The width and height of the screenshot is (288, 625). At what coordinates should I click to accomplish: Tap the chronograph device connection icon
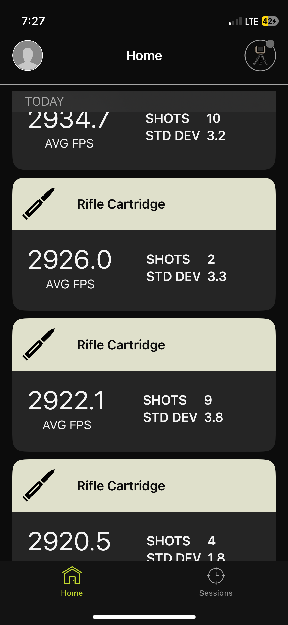[260, 55]
